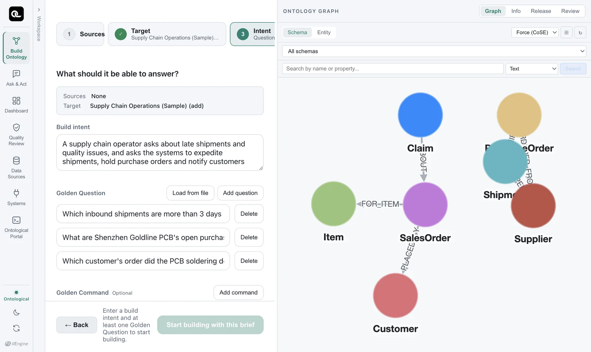
Task: Click the sync refresh icon in sidebar
Action: (x=16, y=328)
